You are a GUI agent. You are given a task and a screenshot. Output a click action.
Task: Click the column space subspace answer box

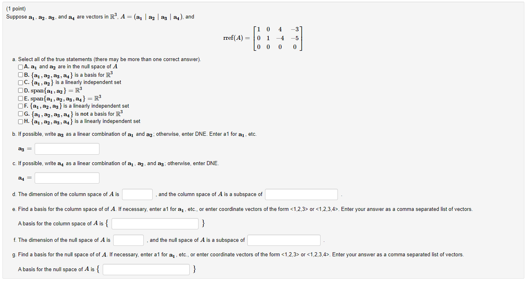tap(301, 194)
